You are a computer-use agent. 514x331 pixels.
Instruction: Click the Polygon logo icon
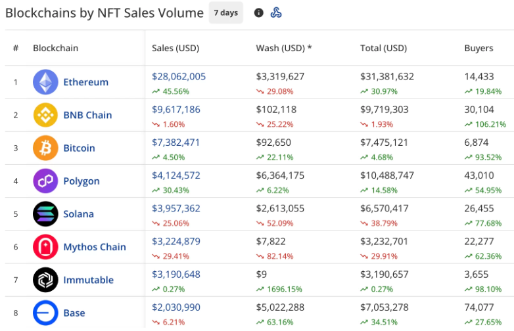(x=45, y=181)
